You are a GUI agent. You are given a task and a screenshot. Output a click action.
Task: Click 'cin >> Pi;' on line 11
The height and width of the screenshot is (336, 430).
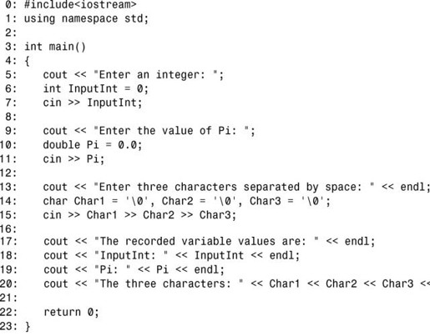(x=73, y=159)
